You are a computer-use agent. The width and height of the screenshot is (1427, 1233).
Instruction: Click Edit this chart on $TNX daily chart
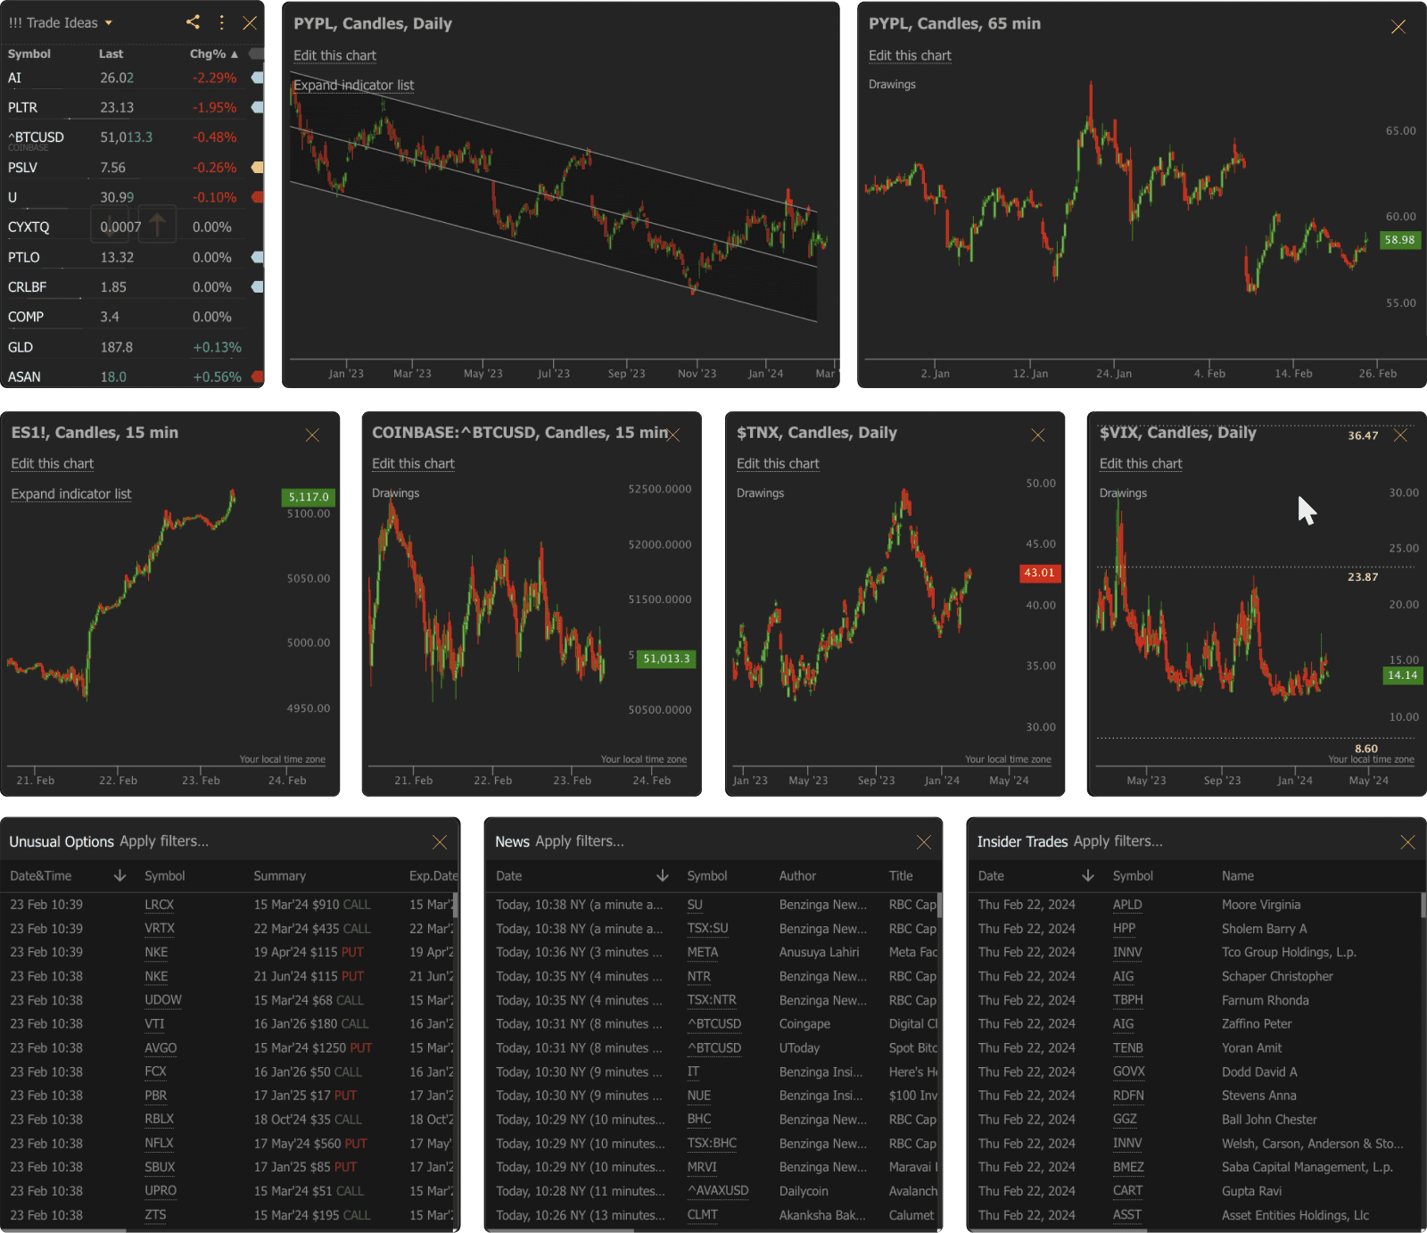tap(778, 463)
